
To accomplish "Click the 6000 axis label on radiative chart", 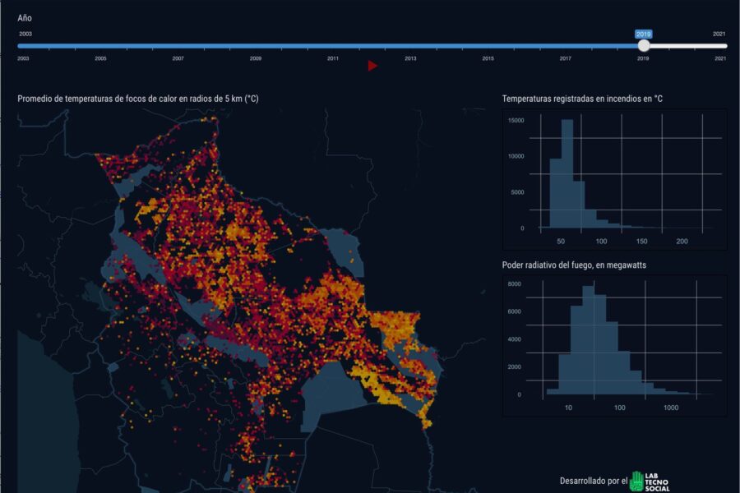I will pos(515,312).
